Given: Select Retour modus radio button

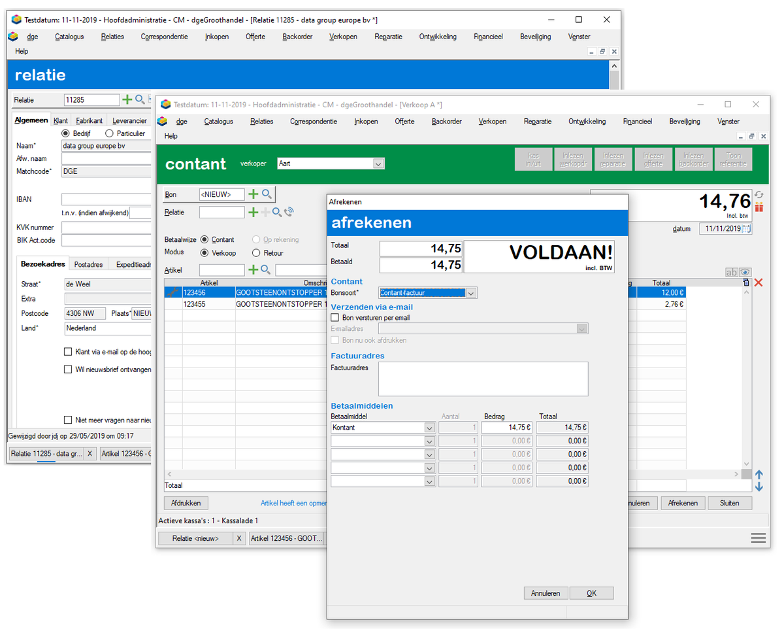Looking at the screenshot, I should (257, 253).
